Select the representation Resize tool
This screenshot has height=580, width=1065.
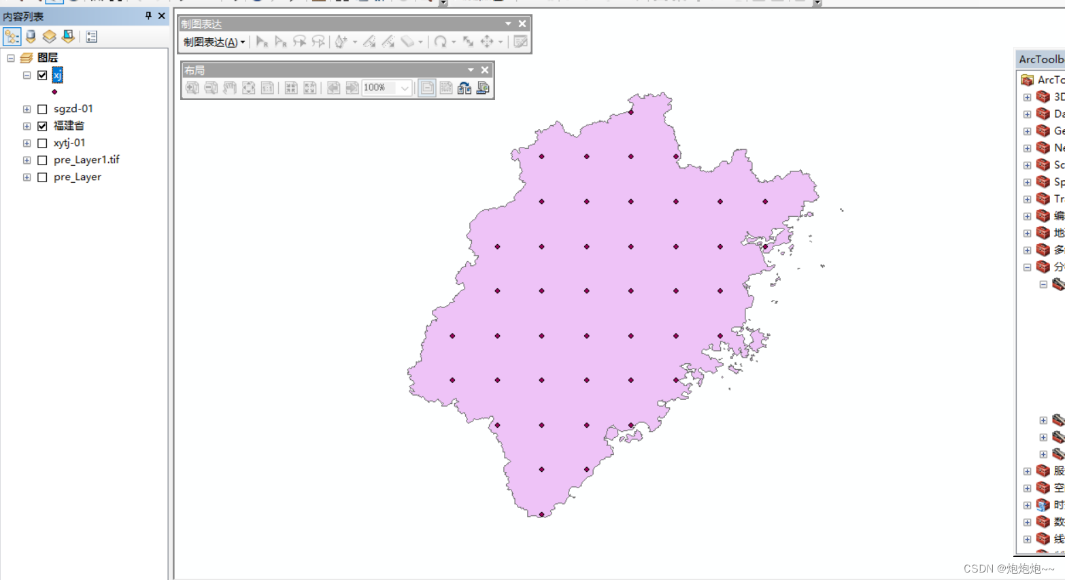click(x=468, y=42)
